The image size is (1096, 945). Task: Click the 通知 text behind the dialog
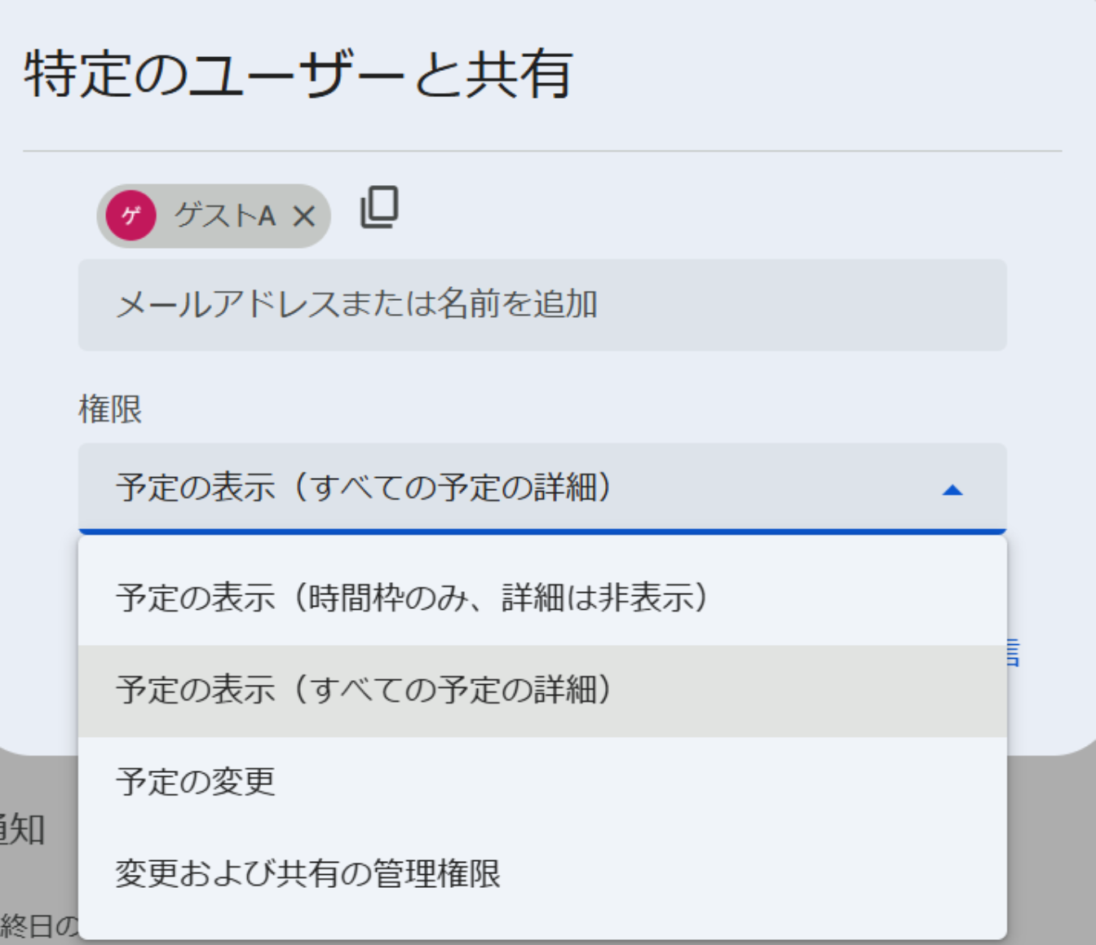pos(24,830)
